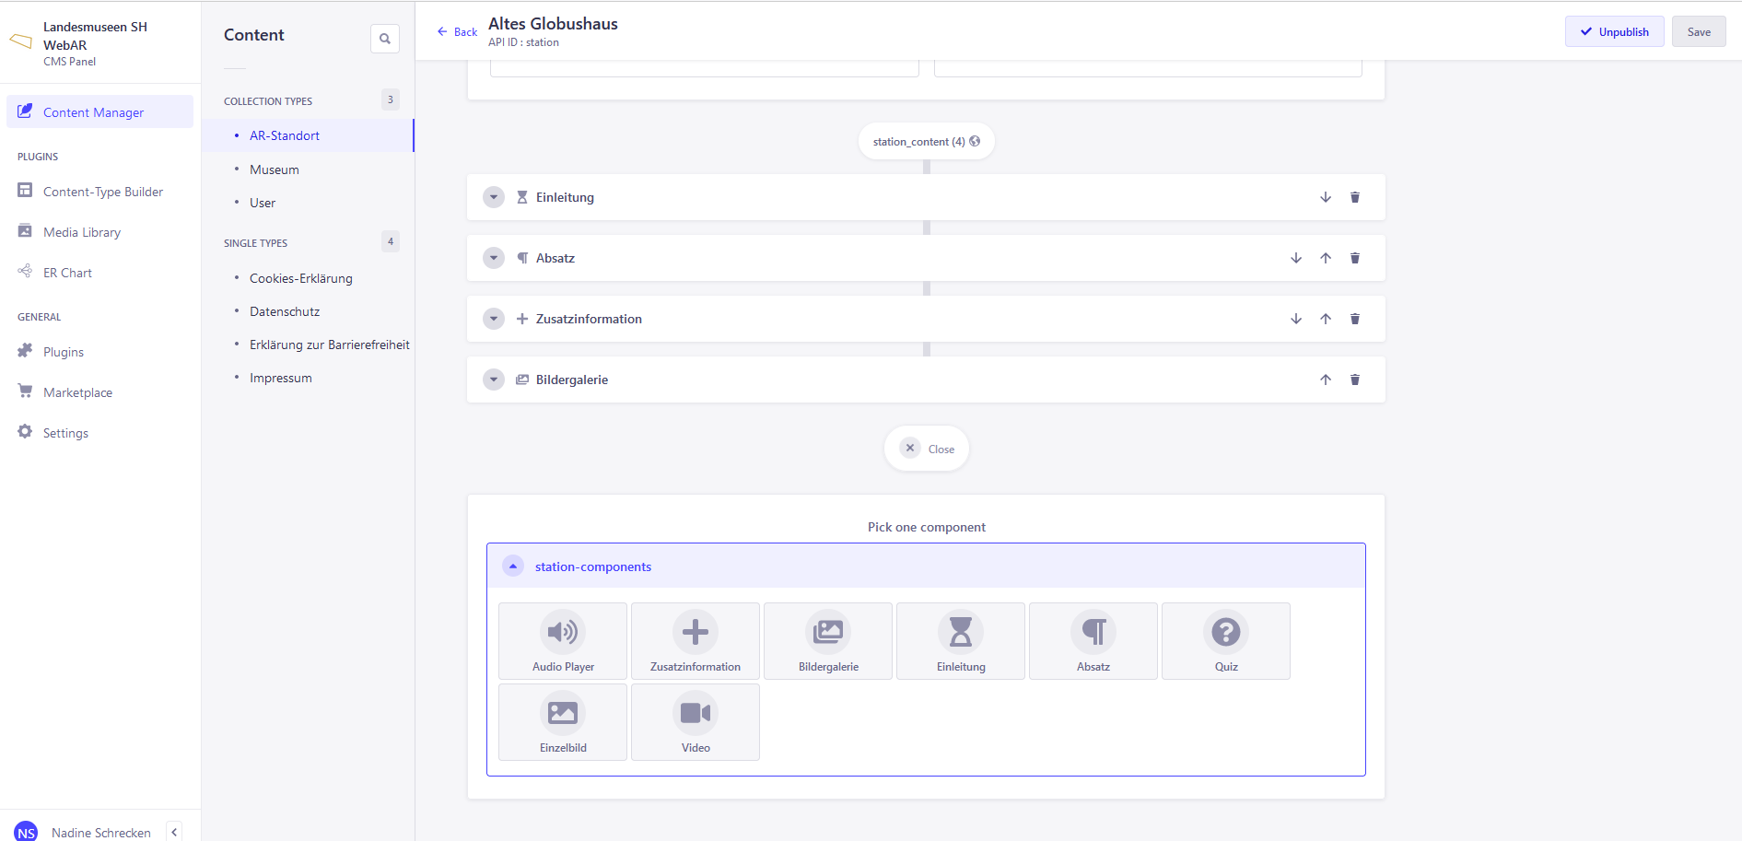Add a Bildergalerie component from picker
The width and height of the screenshot is (1742, 841).
tap(828, 641)
